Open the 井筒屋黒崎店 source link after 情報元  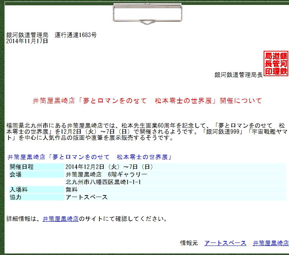[x=271, y=243]
